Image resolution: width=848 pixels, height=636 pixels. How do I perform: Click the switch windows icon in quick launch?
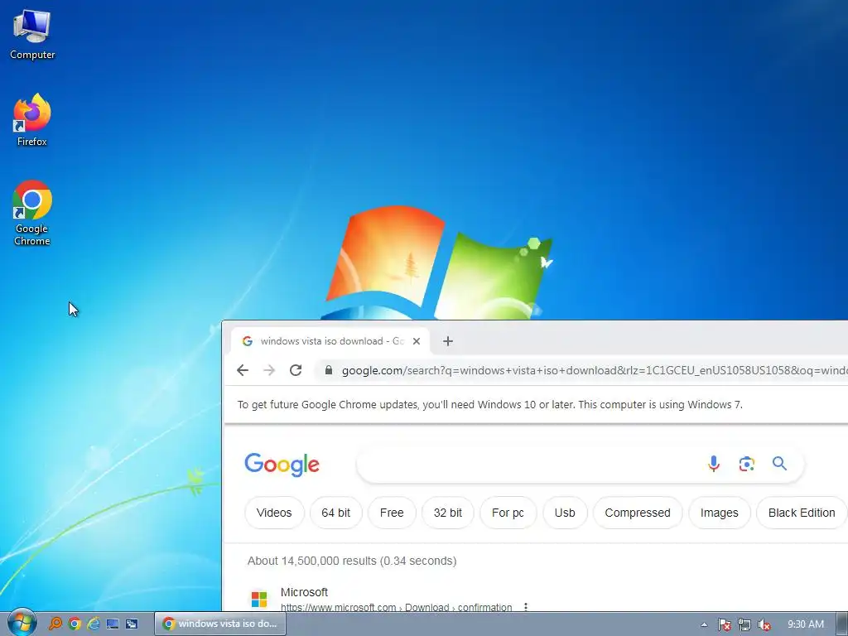tap(132, 624)
